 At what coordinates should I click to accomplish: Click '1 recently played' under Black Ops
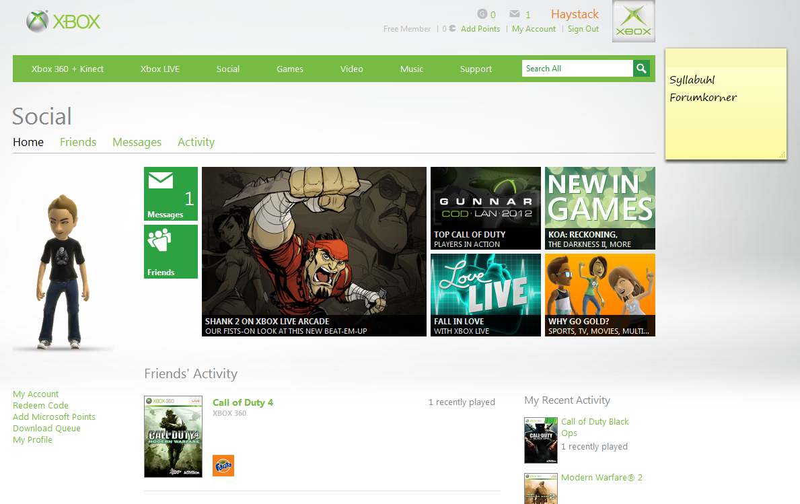pos(594,447)
